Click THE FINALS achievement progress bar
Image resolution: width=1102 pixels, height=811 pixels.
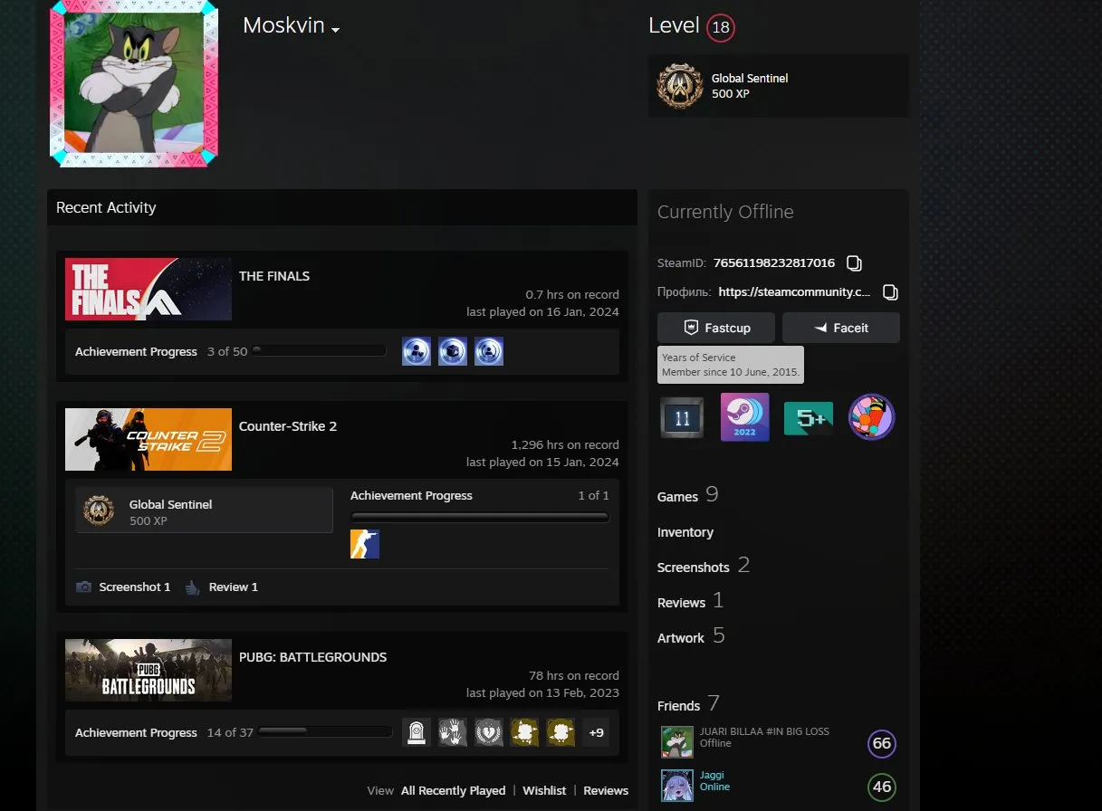(x=320, y=350)
